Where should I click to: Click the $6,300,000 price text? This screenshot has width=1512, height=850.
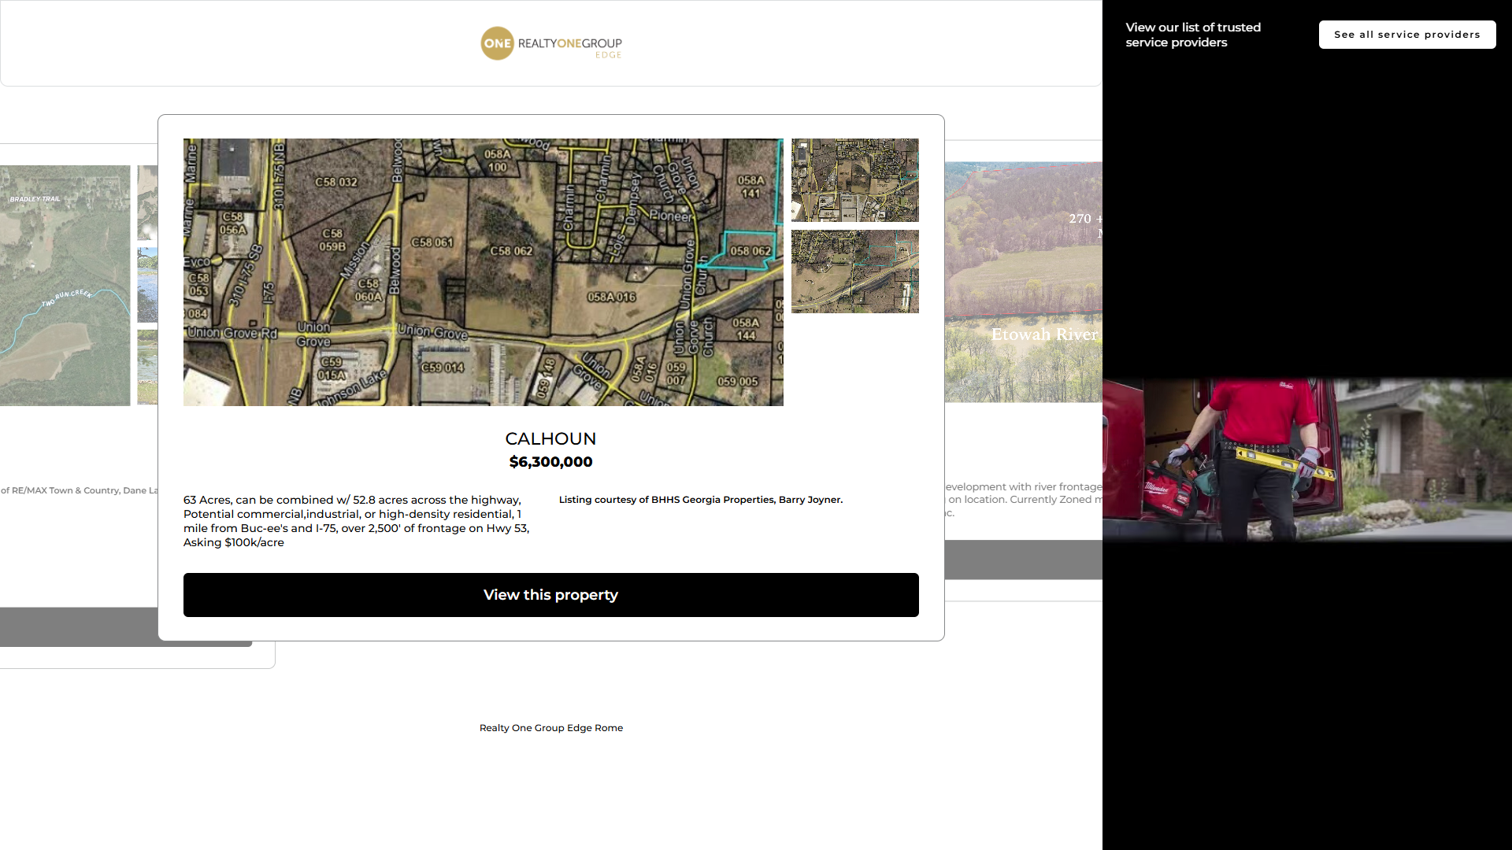pos(550,462)
